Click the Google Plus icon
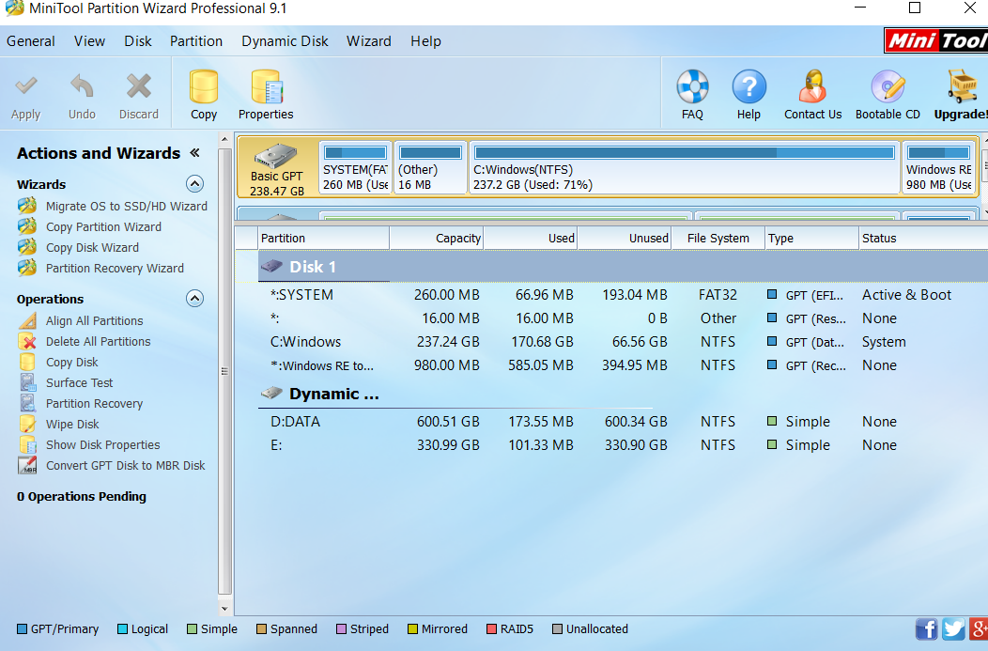 [x=979, y=629]
